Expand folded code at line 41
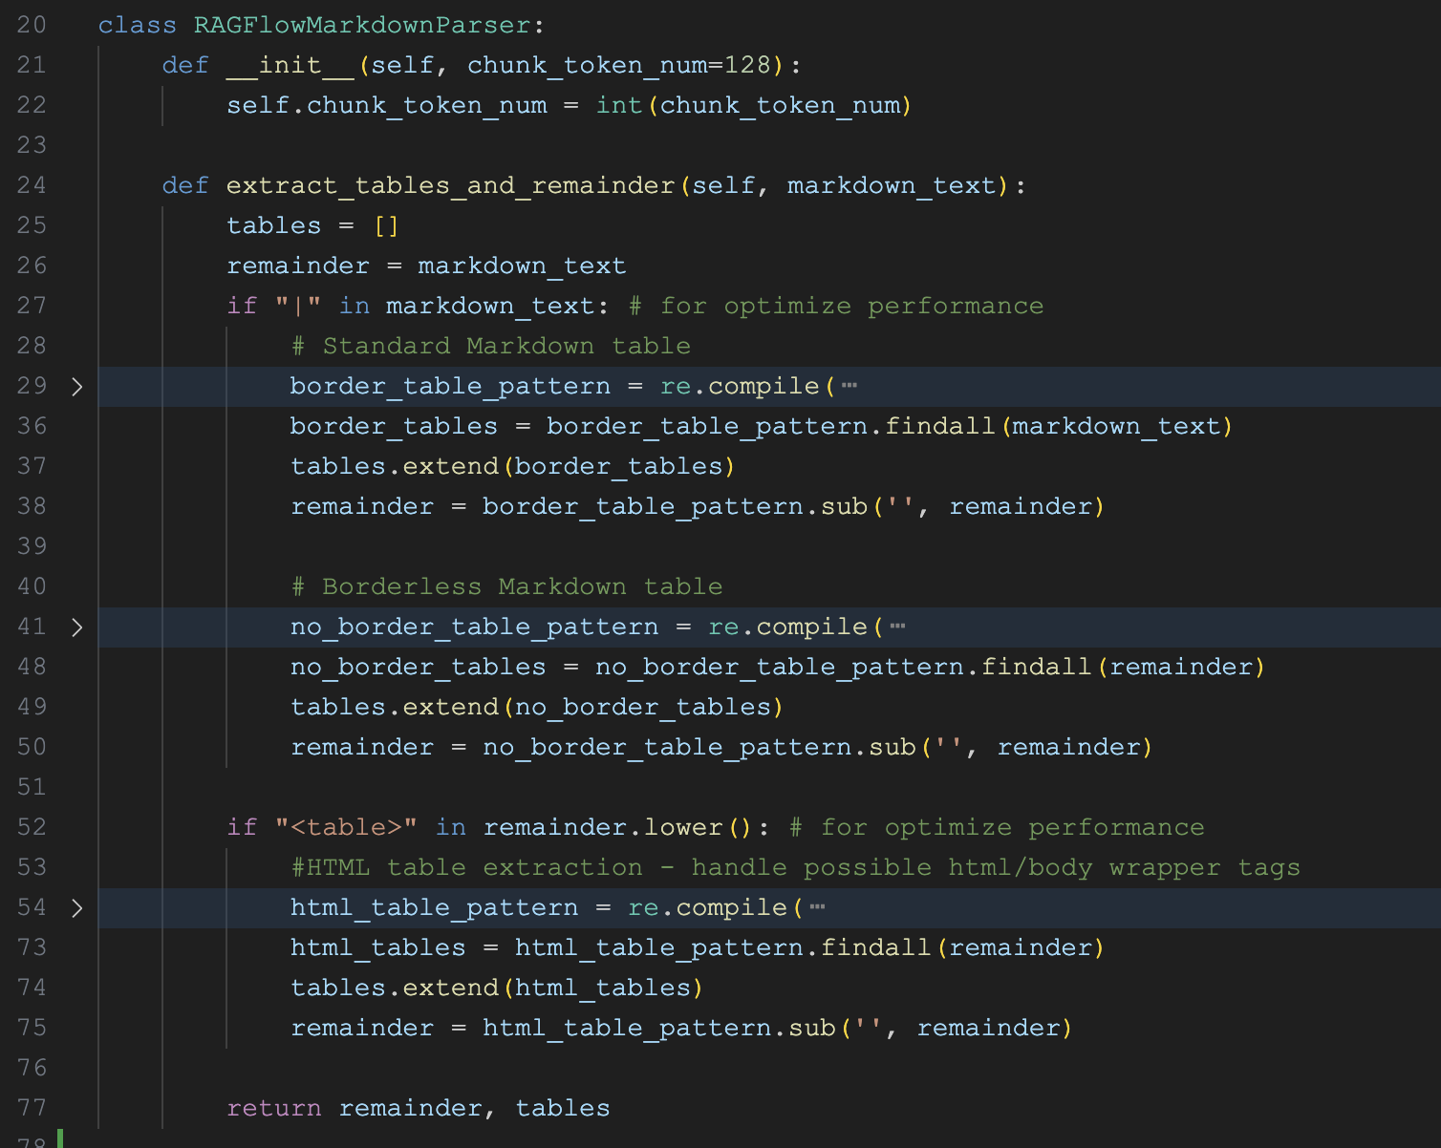This screenshot has height=1148, width=1441. tap(77, 627)
